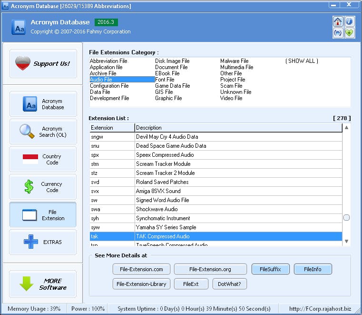Select GIS File category
Screen dimensions: 362x315
tap(164, 92)
